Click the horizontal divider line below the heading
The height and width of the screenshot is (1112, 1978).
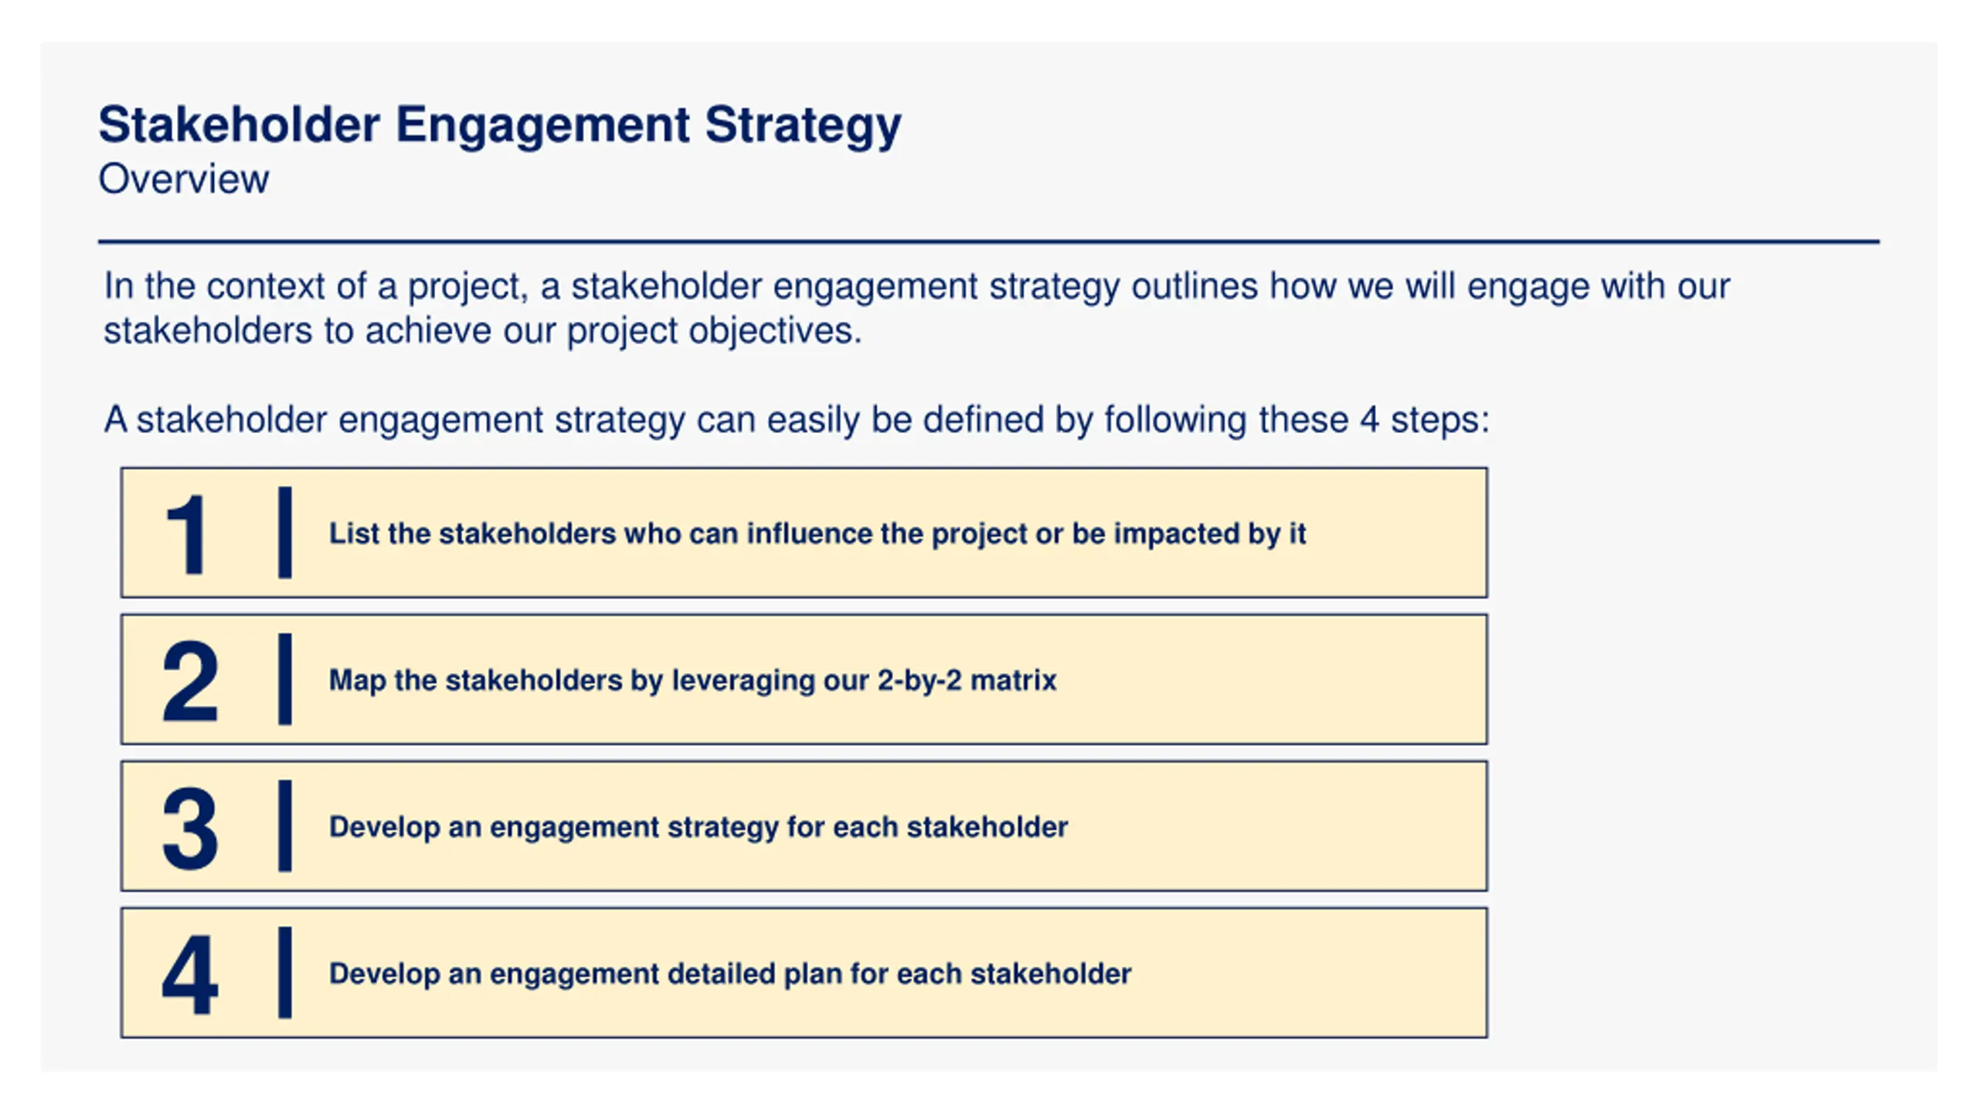[987, 242]
